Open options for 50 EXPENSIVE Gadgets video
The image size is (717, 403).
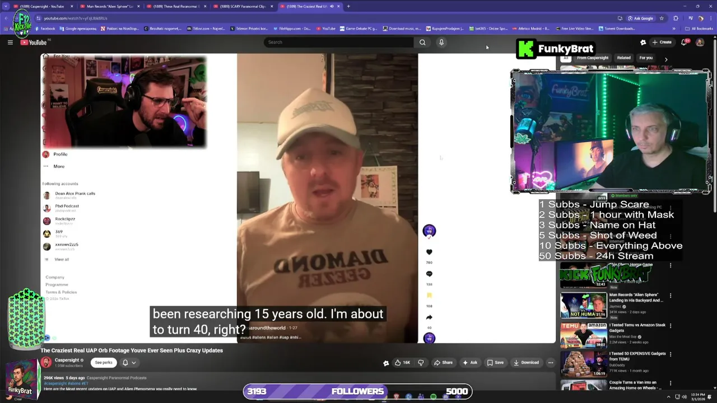click(x=671, y=354)
